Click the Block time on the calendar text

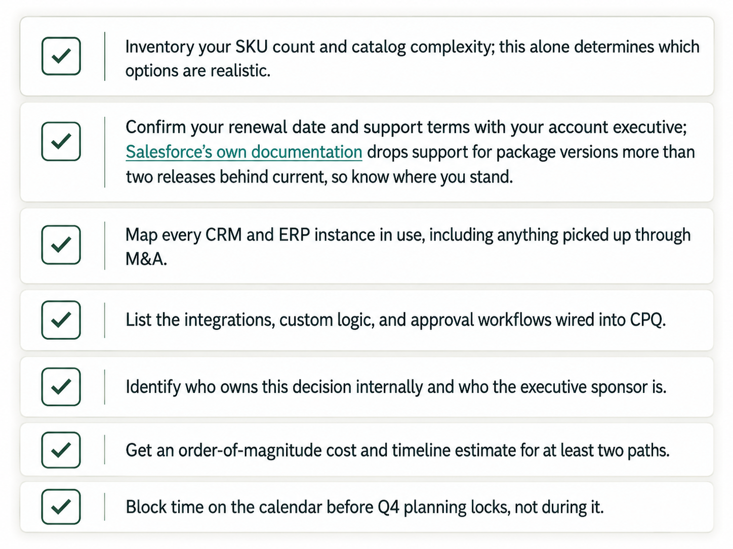tap(364, 507)
